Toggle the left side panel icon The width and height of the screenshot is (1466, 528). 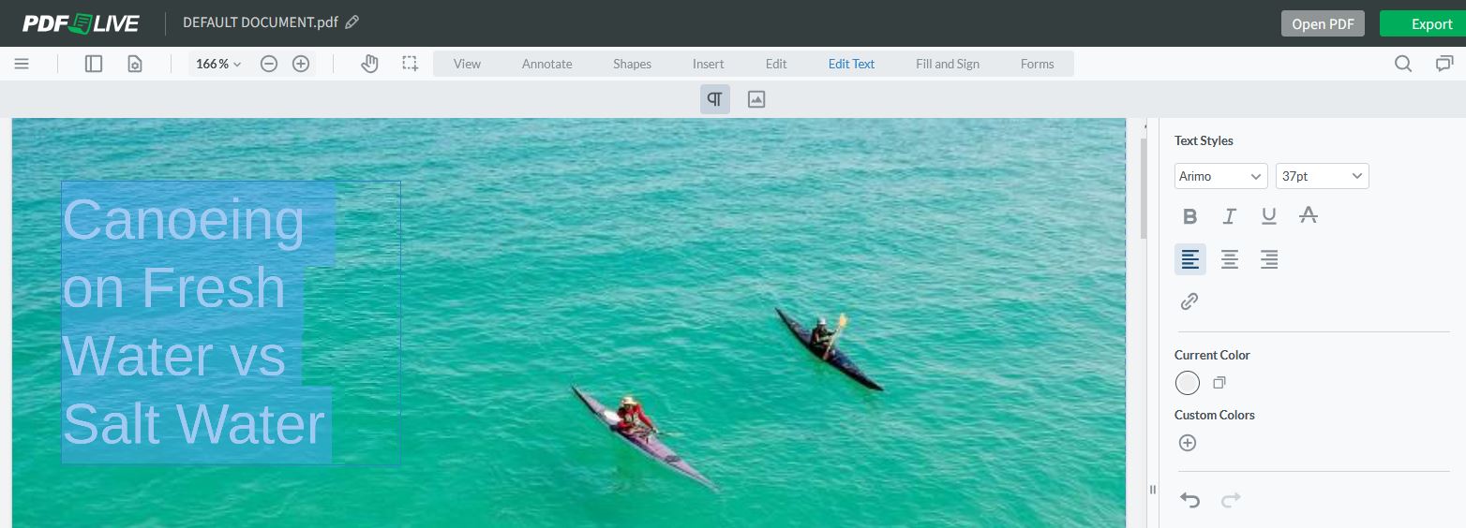tap(94, 64)
